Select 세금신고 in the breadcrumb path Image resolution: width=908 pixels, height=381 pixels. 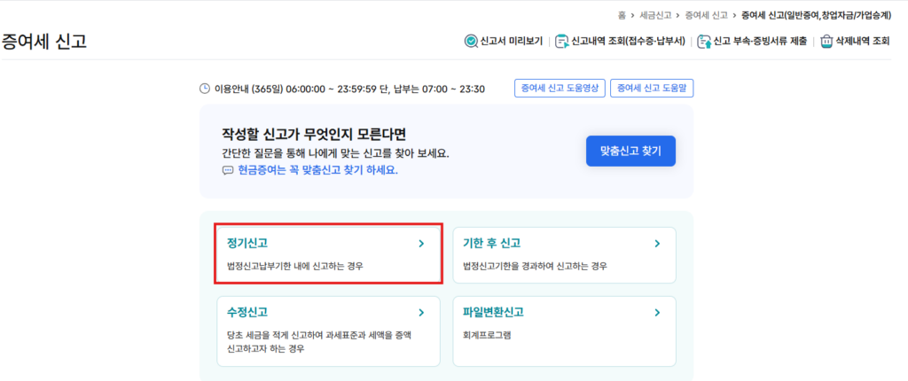pos(655,15)
